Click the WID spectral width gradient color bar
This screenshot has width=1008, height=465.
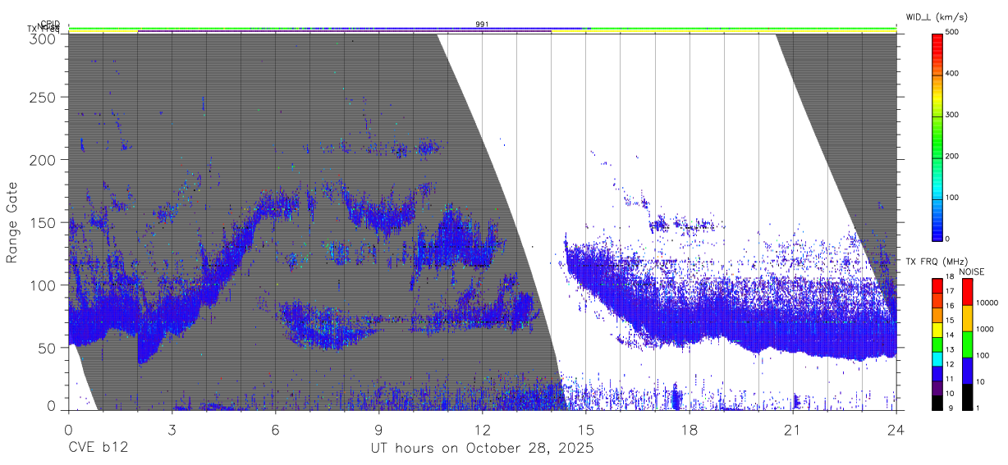pos(937,136)
